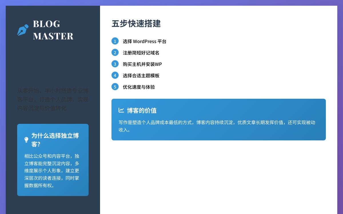
Task: Click the step 4 number badge
Action: (x=115, y=75)
